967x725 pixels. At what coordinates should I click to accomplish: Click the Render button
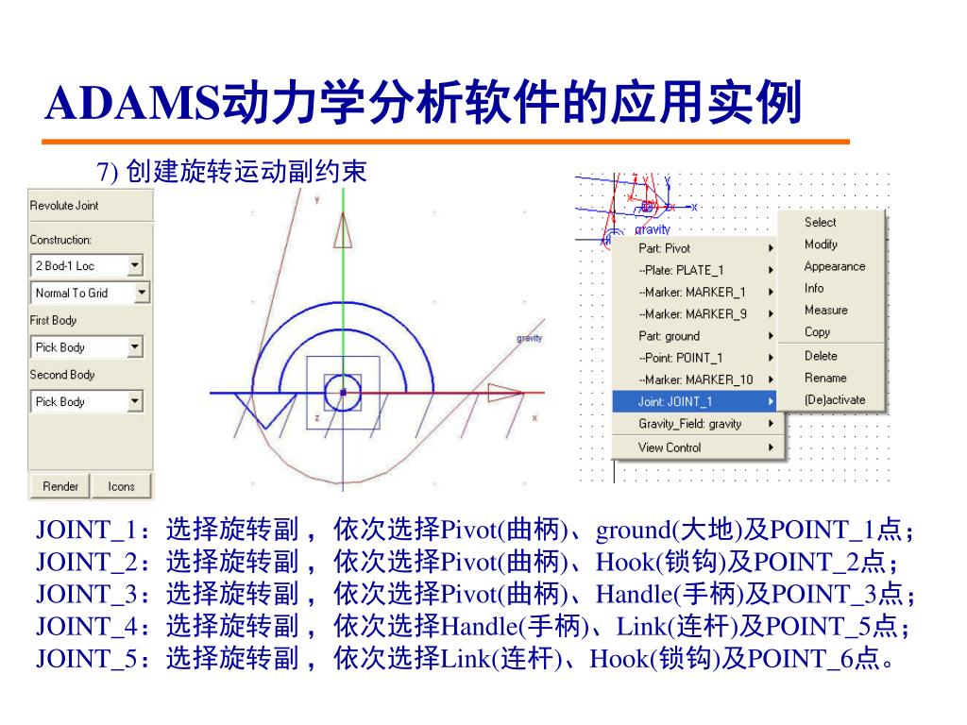tap(59, 486)
